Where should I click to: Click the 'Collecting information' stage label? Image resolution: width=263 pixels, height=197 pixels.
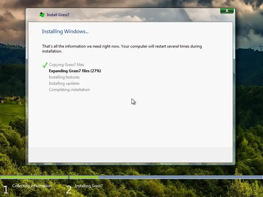pos(32,186)
